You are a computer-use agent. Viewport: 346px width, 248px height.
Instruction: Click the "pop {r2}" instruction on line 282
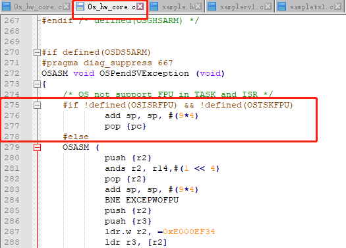[125, 179]
